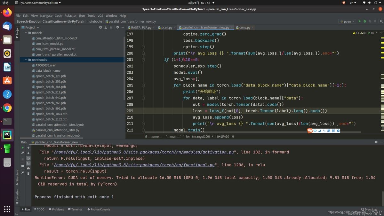Screen dimensions: 384x216
Task: Click the Debug bug icon in the toolbar
Action: click(x=365, y=21)
